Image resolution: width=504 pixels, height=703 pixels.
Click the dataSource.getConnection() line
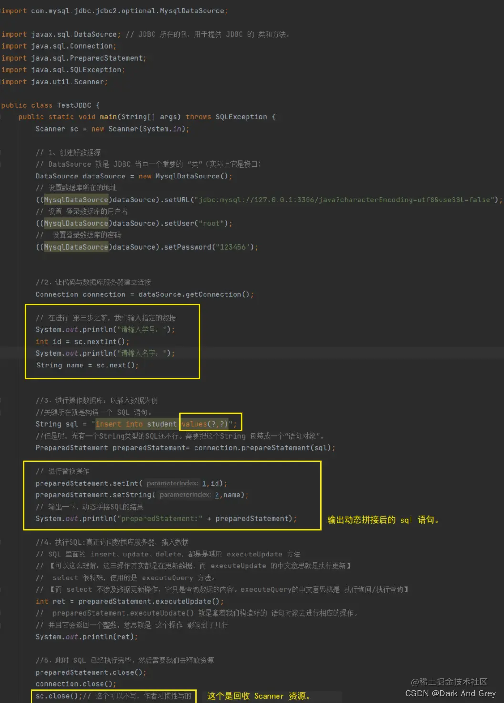144,294
